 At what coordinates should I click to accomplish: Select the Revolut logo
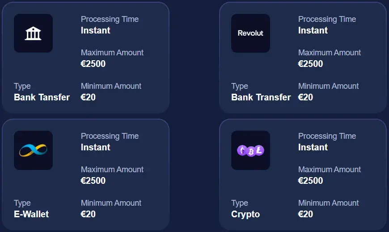click(250, 33)
